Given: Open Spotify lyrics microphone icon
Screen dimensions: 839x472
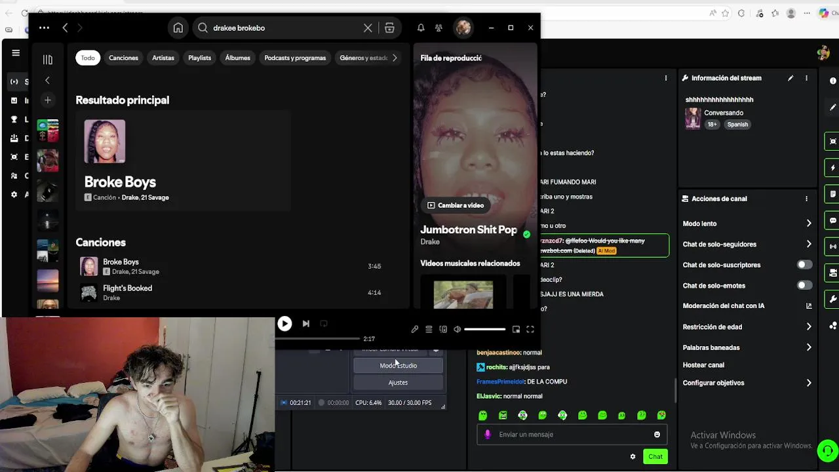Looking at the screenshot, I should pyautogui.click(x=414, y=329).
